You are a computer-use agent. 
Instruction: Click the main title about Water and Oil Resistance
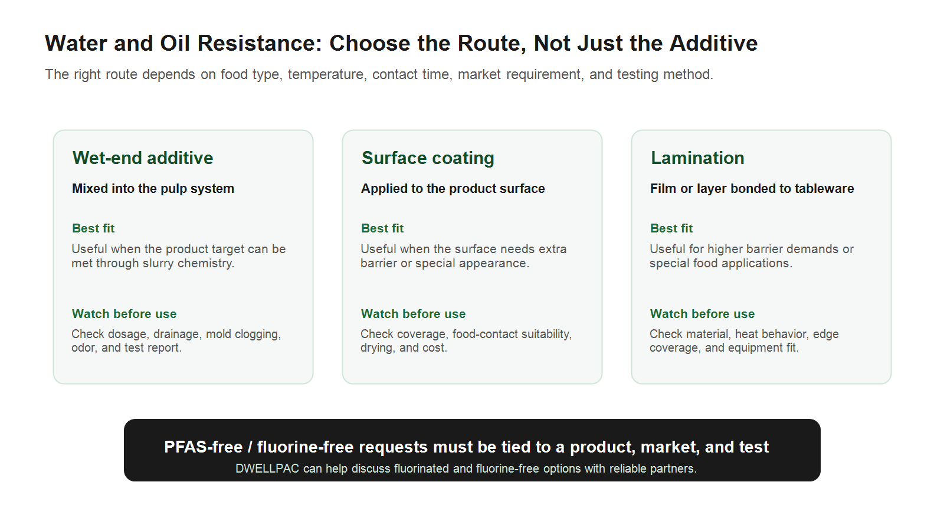click(x=401, y=44)
